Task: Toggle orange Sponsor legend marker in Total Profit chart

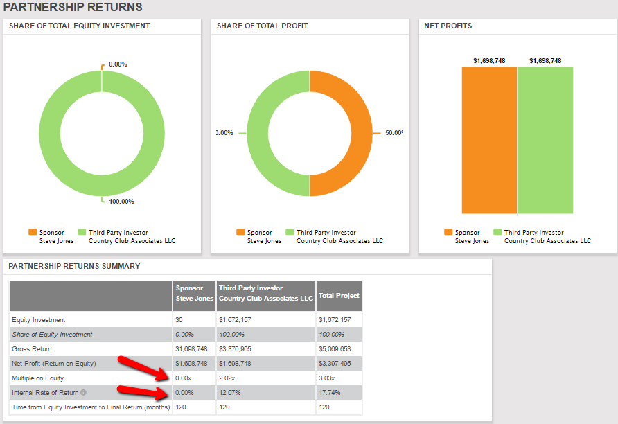Action: tap(240, 233)
